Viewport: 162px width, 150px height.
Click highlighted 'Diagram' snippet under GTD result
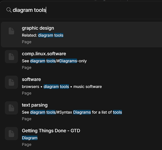pyautogui.click(x=30, y=138)
